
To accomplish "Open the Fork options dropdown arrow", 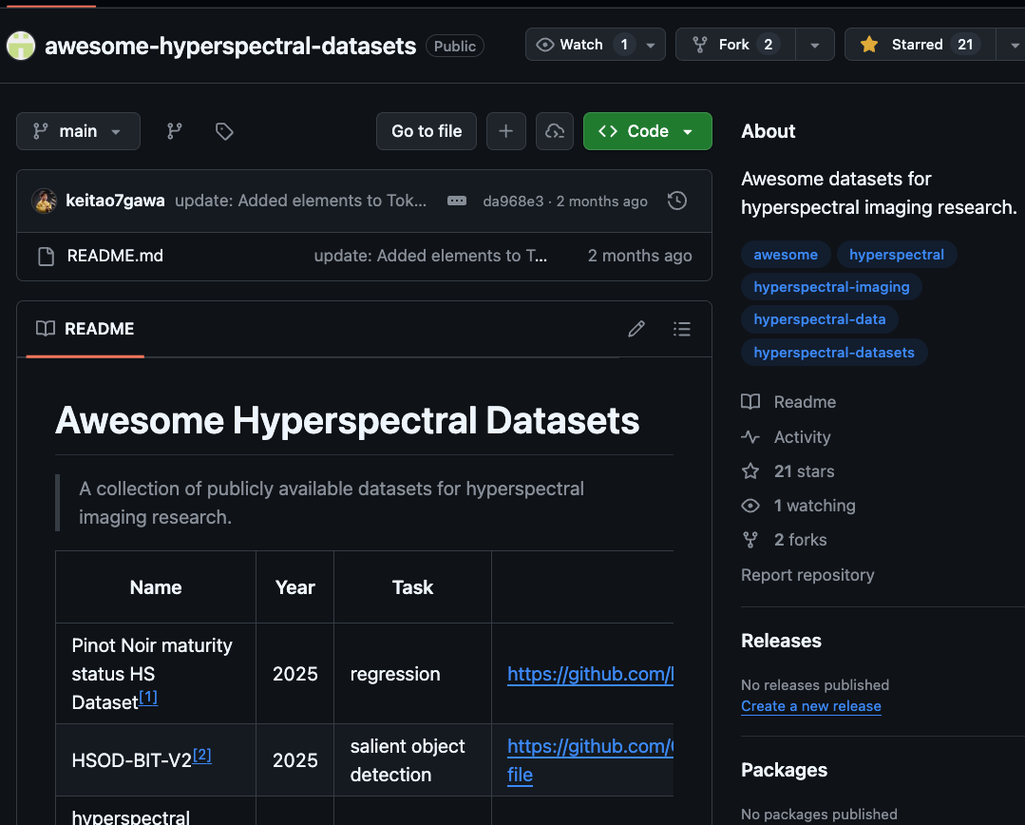I will [814, 44].
